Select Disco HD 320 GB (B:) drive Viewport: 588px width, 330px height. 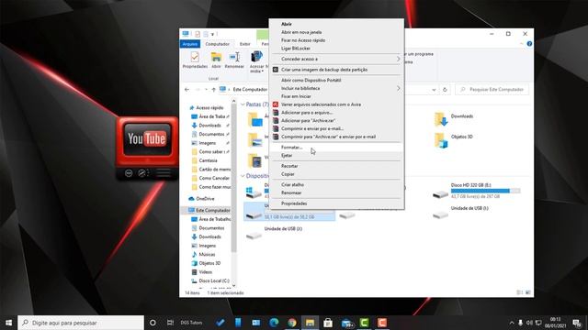point(476,191)
